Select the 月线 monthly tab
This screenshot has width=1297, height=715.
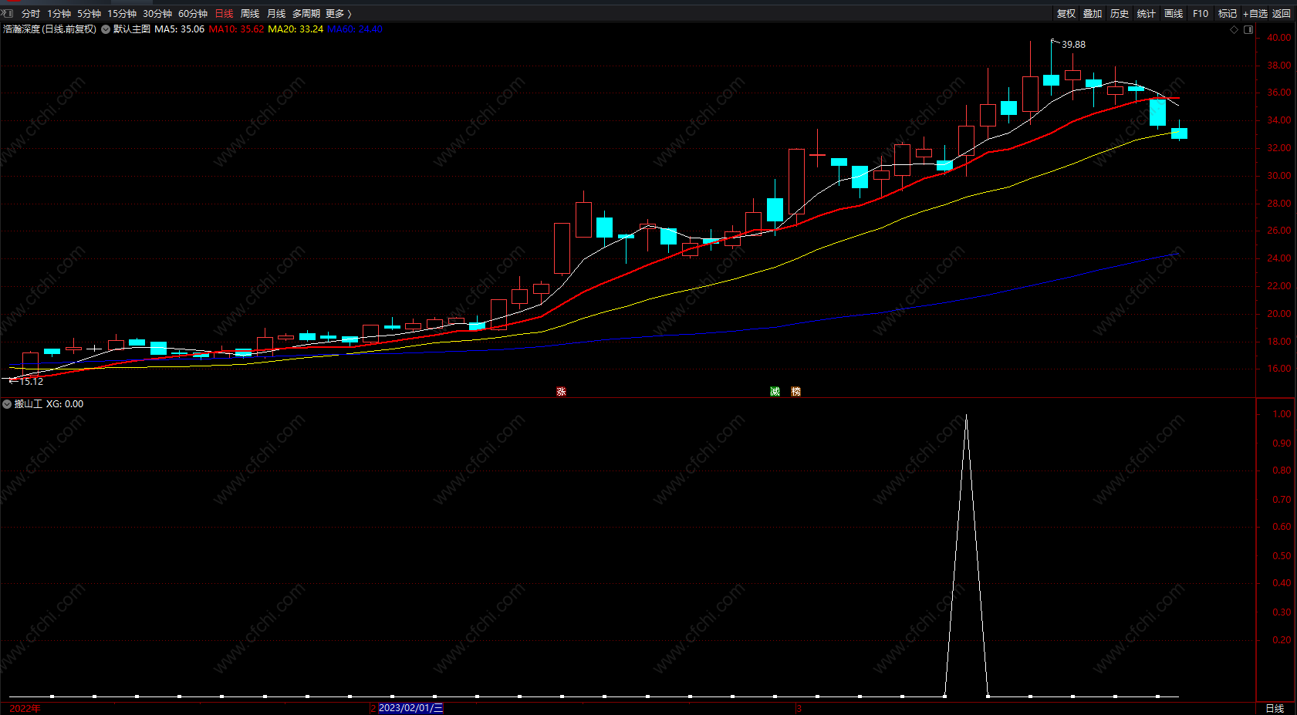point(276,14)
